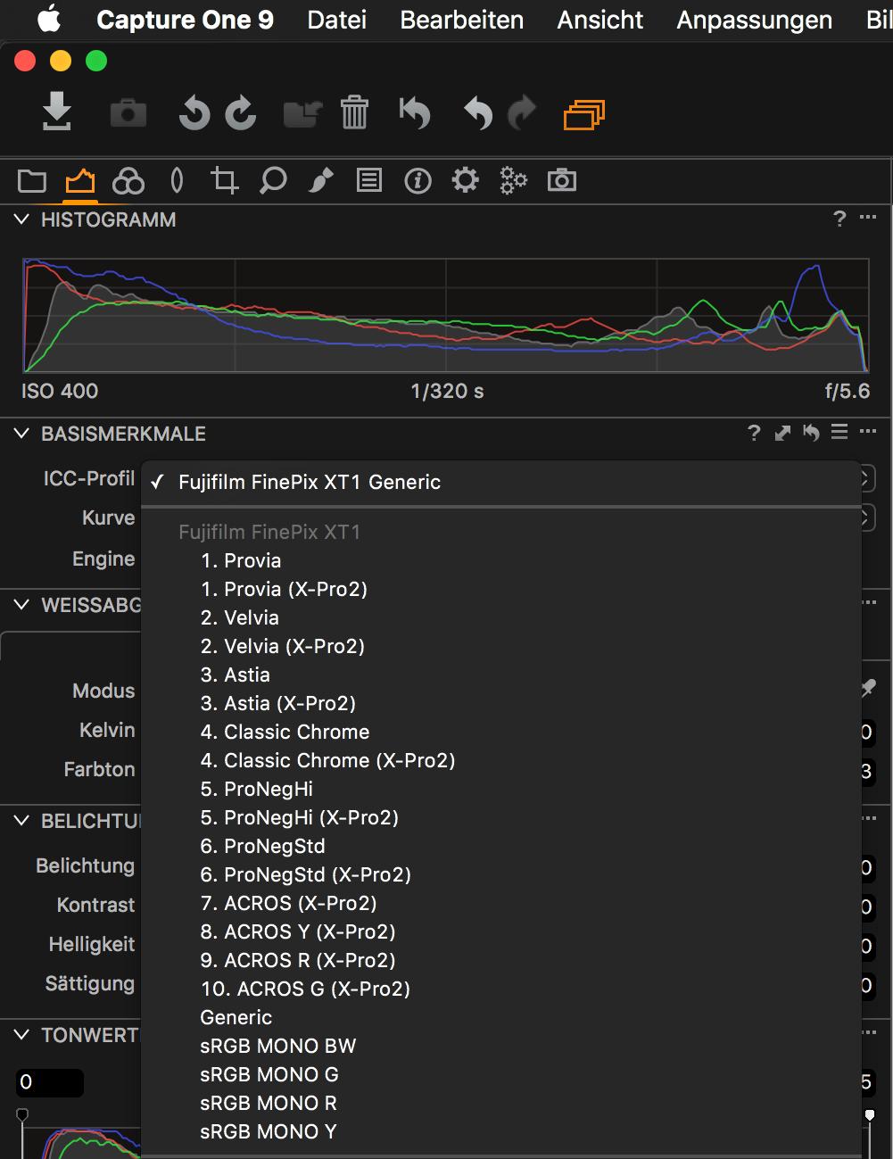Open the Metadata info tab

pos(418,181)
